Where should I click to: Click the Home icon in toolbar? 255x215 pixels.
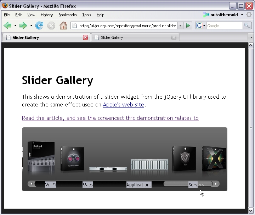point(63,25)
